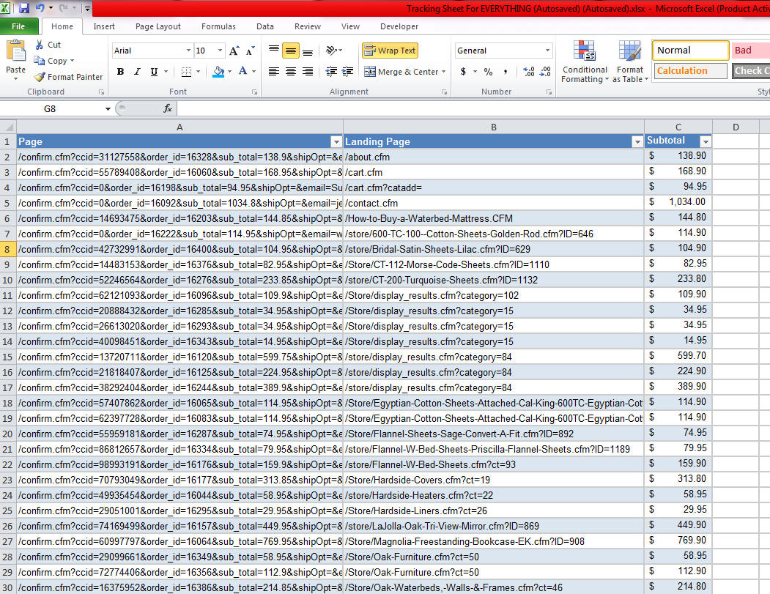Switch to the Formulas ribbon tab
This screenshot has height=594, width=770.
click(x=218, y=26)
